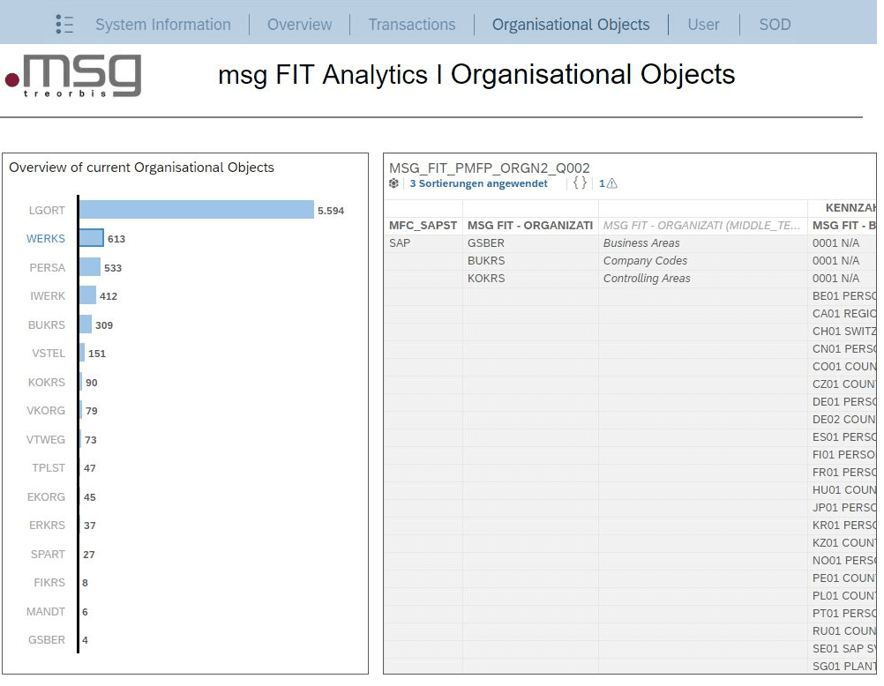Select the DE02 row cell

(844, 420)
